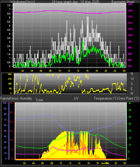Select the 180 wind direction axis label
The width and height of the screenshot is (140, 167).
pyautogui.click(x=10, y=84)
